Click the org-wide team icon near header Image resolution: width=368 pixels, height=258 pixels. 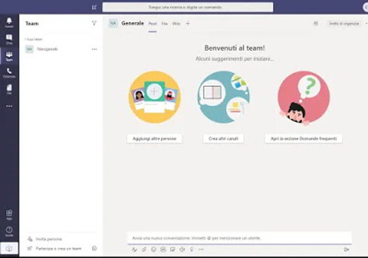click(316, 23)
